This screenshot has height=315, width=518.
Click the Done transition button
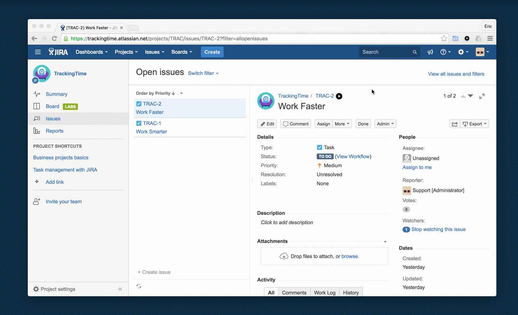click(363, 124)
